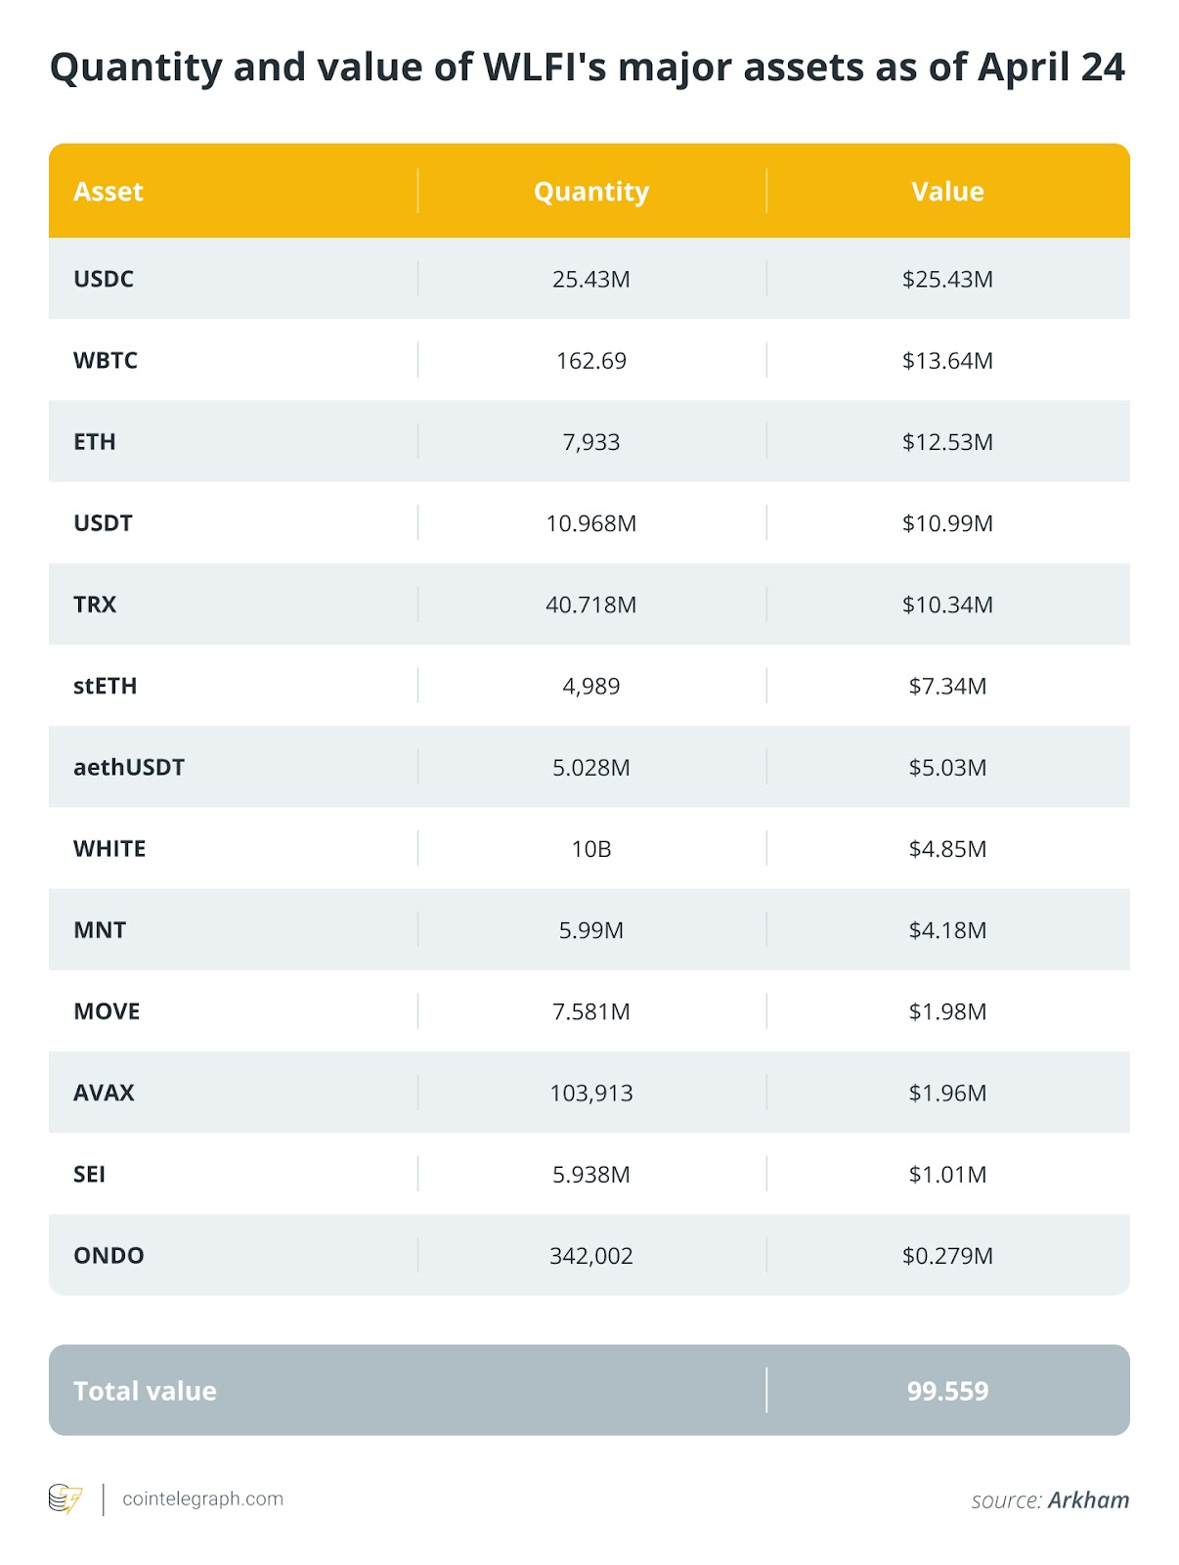This screenshot has height=1565, width=1179.
Task: Click the Total value 99.559 figure
Action: (x=947, y=1391)
